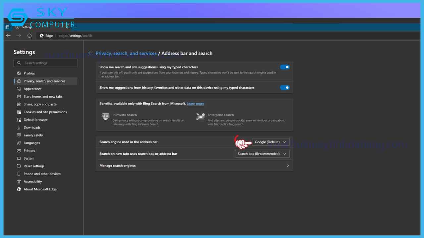This screenshot has height=238, width=424.
Task: Open Cookies and site permissions section
Action: pyautogui.click(x=46, y=112)
